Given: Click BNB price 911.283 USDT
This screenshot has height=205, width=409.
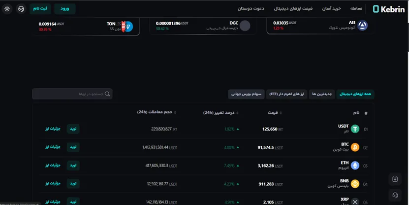Looking at the screenshot, I should 271,184.
